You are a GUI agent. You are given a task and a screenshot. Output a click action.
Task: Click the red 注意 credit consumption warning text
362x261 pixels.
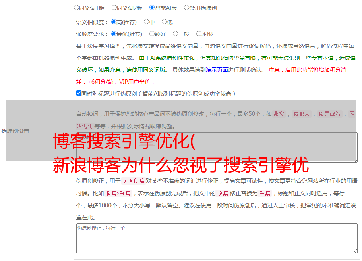[x=211, y=76]
